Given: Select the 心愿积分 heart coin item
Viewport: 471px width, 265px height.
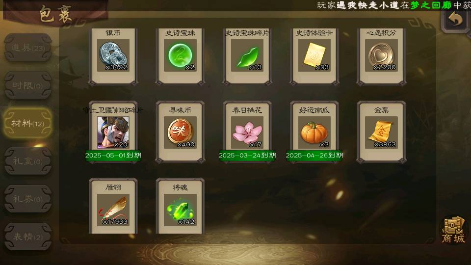Looking at the screenshot, I should pos(381,56).
